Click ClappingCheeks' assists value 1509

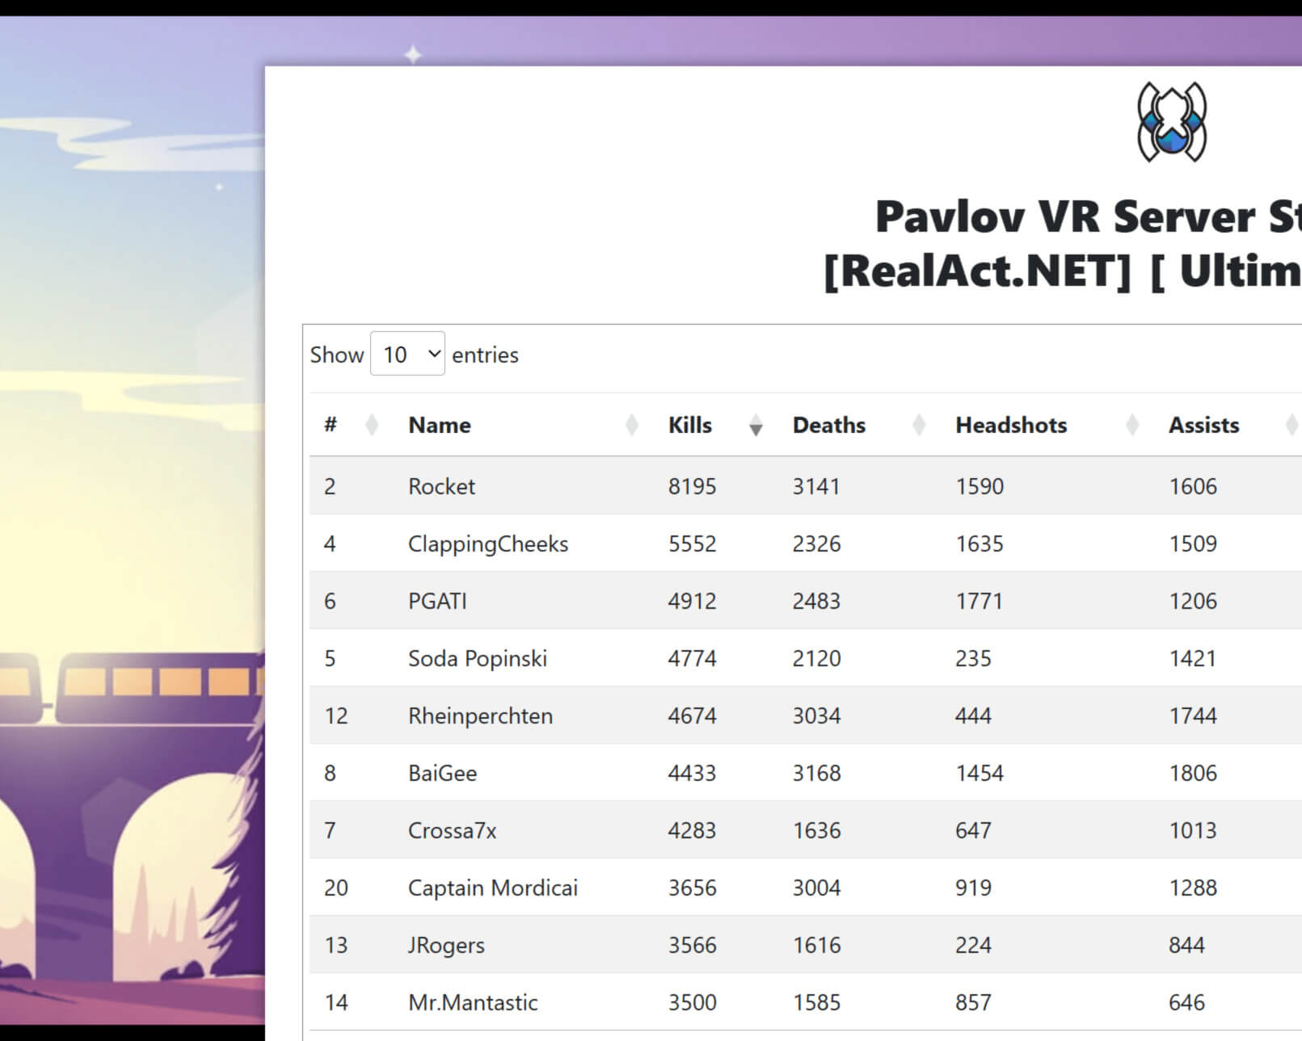coord(1193,544)
